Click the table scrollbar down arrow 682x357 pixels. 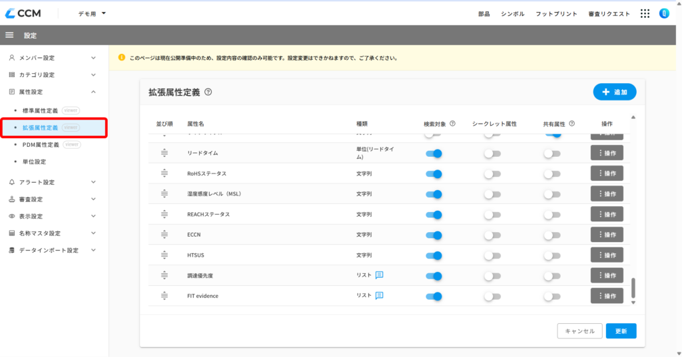[633, 302]
